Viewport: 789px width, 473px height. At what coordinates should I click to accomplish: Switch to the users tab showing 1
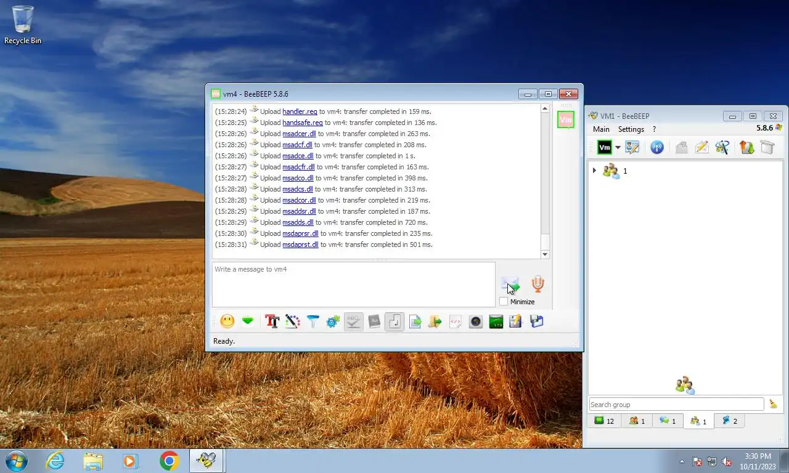point(637,421)
